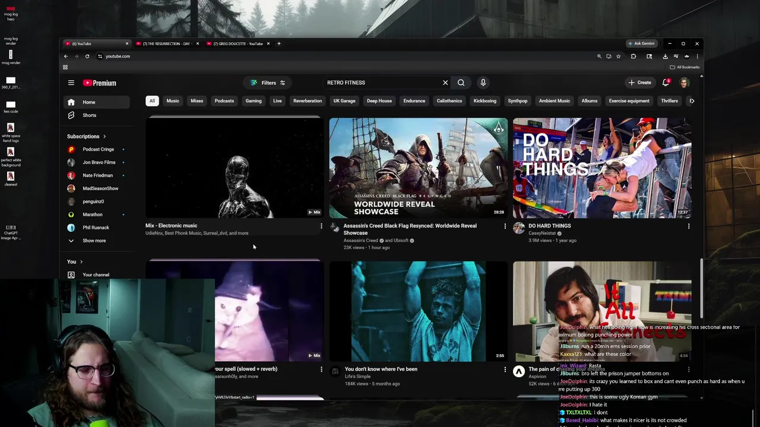Open Mix - Electronic music thumbnail
The image size is (760, 427).
[235, 168]
